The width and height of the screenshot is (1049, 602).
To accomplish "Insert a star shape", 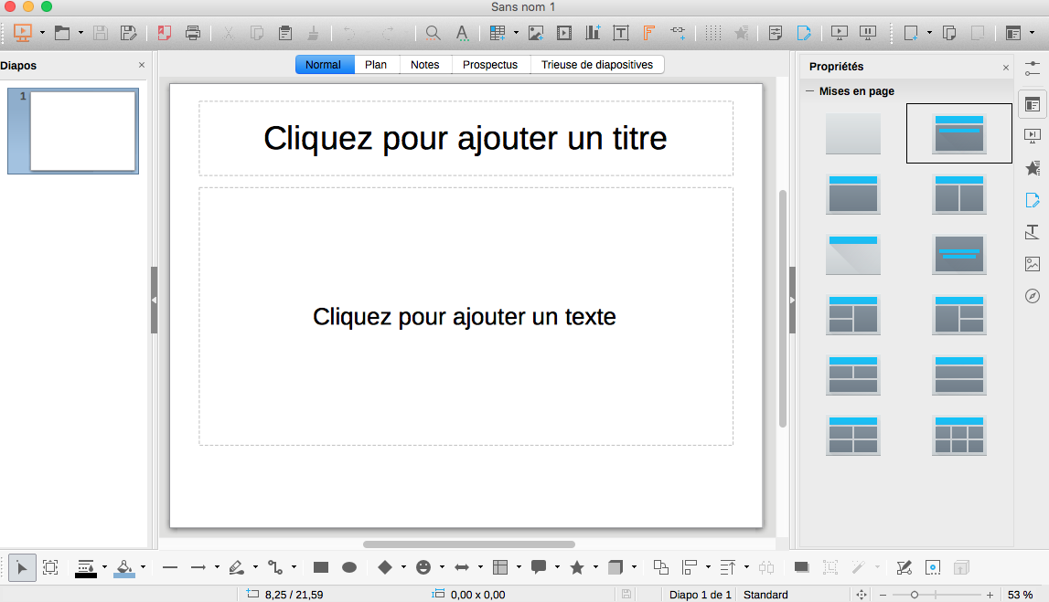I will [x=577, y=568].
